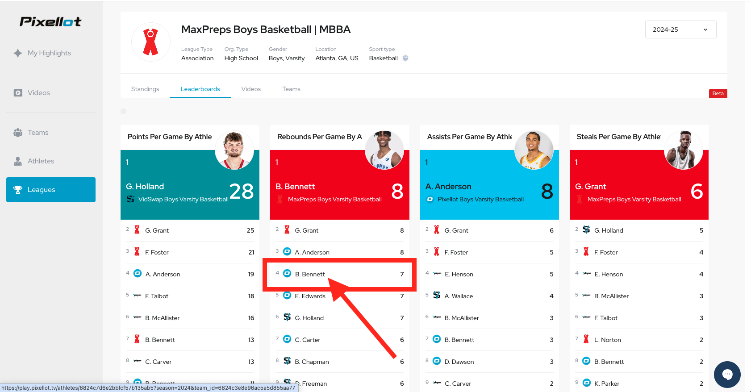The height and width of the screenshot is (392, 751).
Task: Click team icon beside B. Chapman in Rebounds
Action: pos(288,361)
